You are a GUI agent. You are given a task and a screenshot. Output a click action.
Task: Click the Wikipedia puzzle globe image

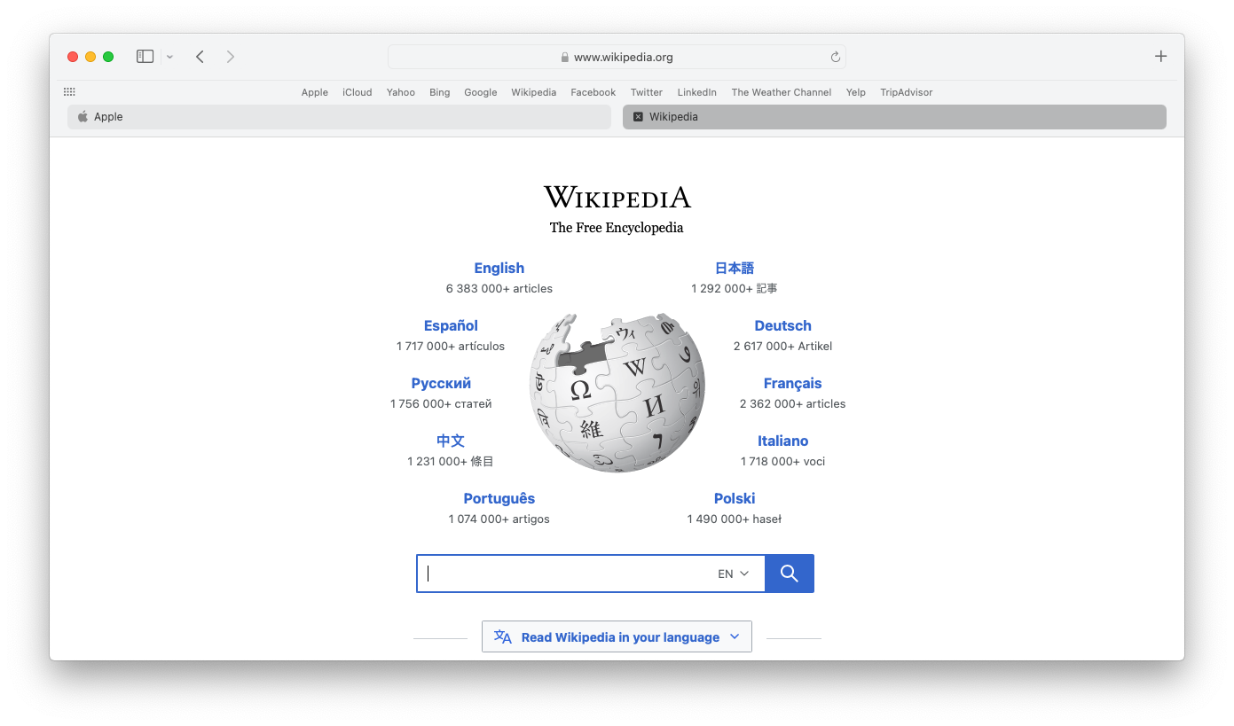617,392
